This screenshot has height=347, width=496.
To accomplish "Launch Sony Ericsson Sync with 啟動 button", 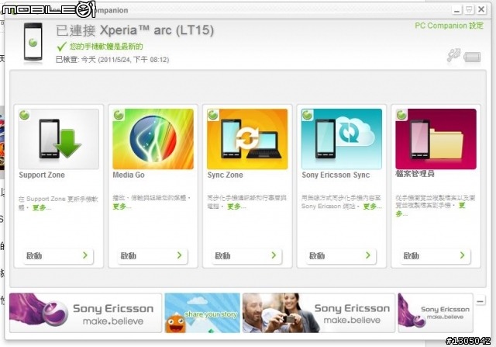I will [341, 255].
